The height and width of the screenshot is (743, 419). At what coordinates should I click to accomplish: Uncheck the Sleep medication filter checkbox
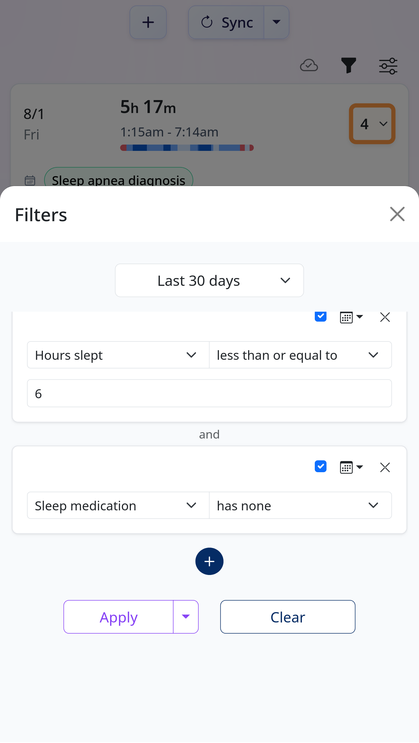coord(320,466)
